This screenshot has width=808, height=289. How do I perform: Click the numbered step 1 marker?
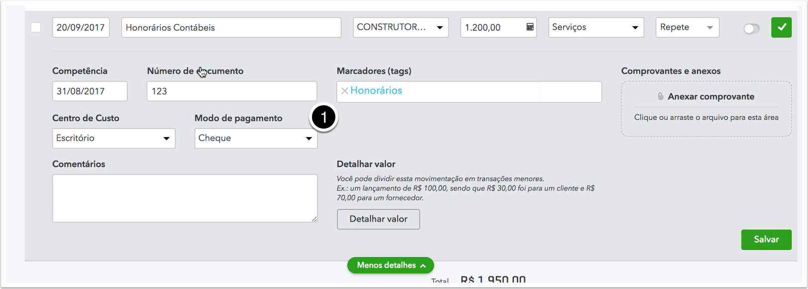(x=324, y=118)
